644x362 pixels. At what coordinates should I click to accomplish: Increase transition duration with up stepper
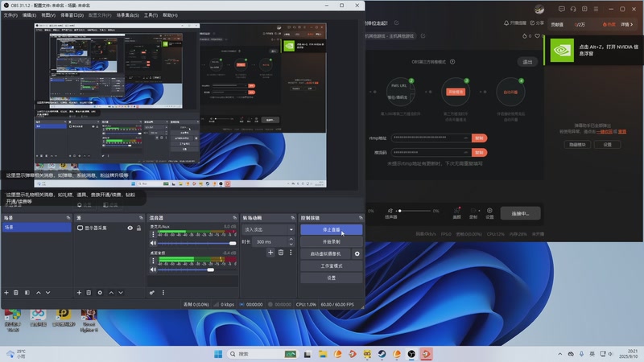pos(291,239)
